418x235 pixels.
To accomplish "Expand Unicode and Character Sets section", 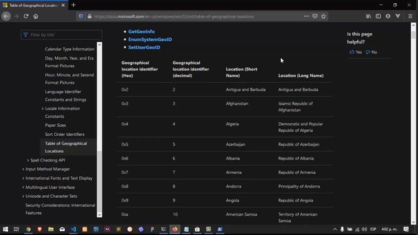I will tap(24, 196).
